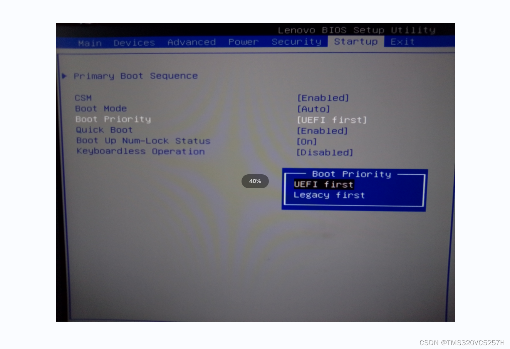Click the Lenovo BIOS Setup Utility title
The height and width of the screenshot is (349, 510).
point(356,30)
